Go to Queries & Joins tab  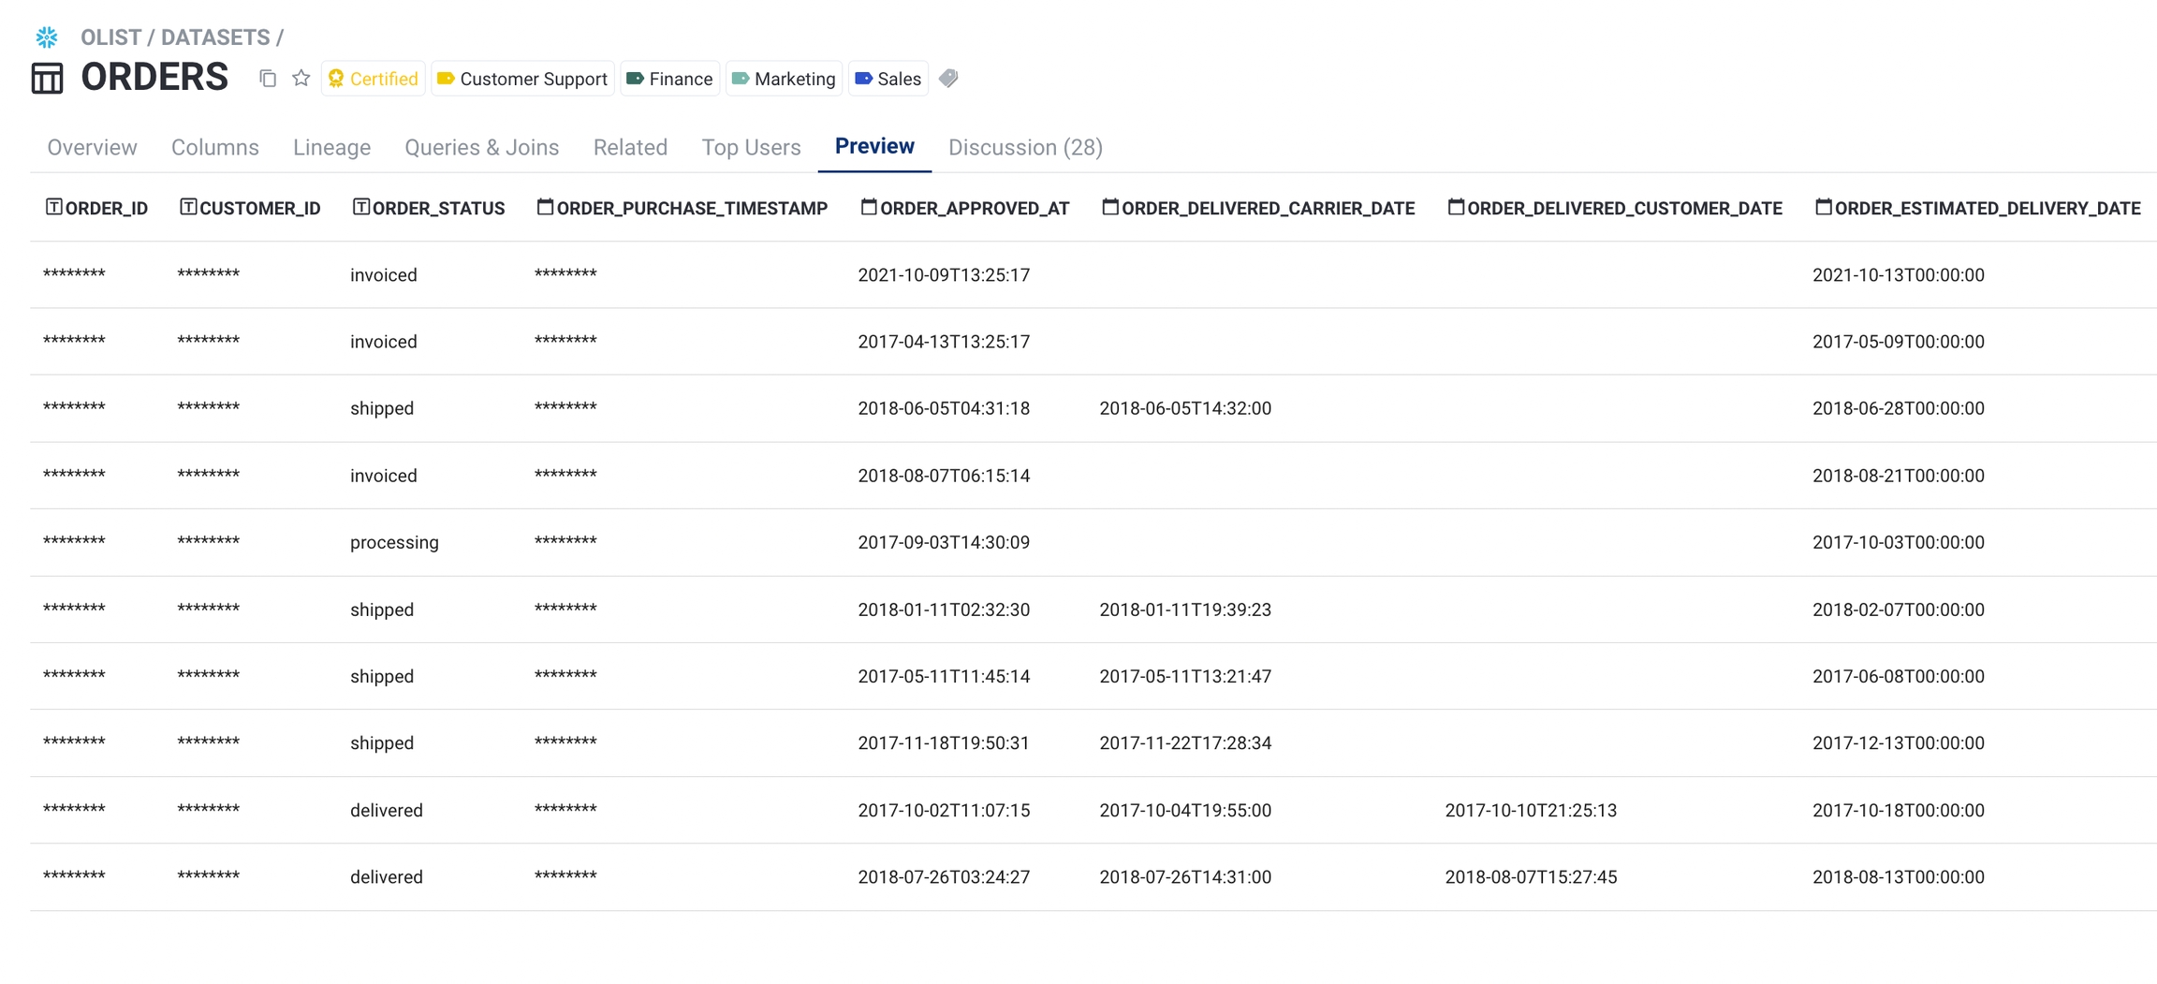pos(481,147)
